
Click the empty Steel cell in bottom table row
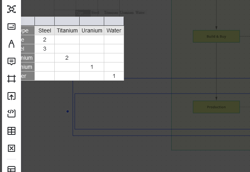pyautogui.click(x=45, y=76)
